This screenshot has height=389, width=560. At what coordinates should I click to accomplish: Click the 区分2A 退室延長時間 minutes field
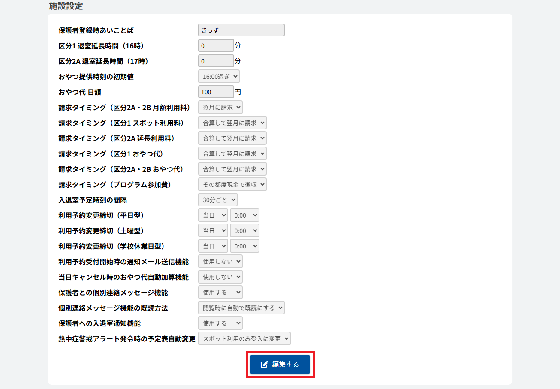[x=216, y=61]
